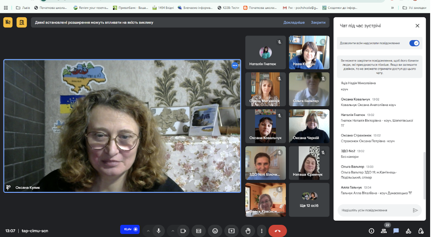Toggle allow everyone to send messages switch
Image resolution: width=432 pixels, height=237 pixels.
tap(414, 43)
